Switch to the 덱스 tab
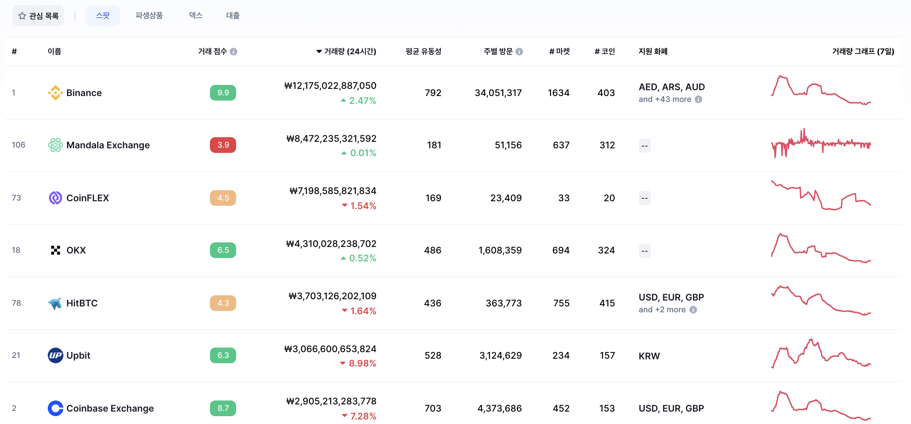 196,16
